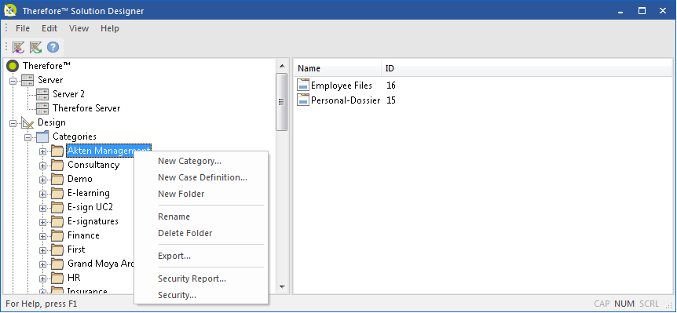
Task: Click the First folder icon
Action: pyautogui.click(x=57, y=249)
